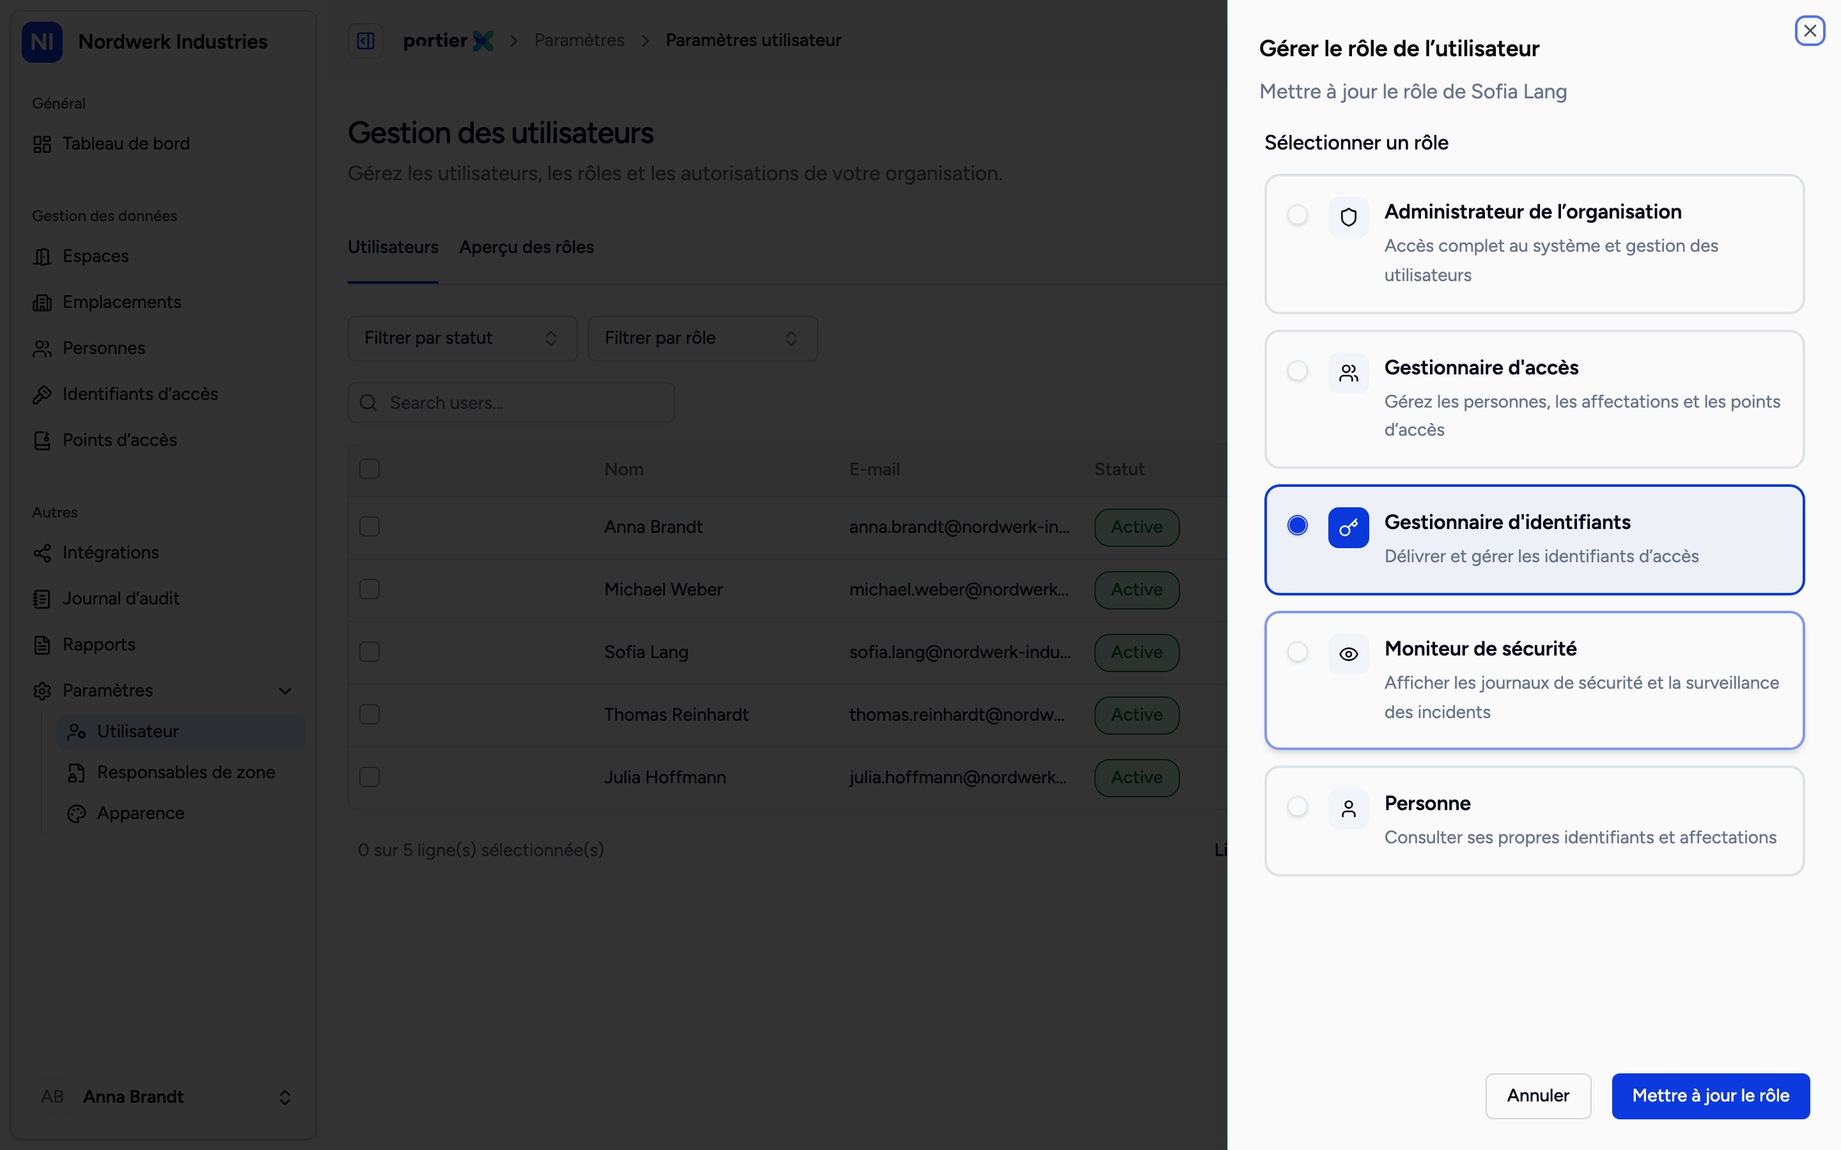Open the Filtrer par rôle dropdown
This screenshot has width=1841, height=1150.
[702, 339]
